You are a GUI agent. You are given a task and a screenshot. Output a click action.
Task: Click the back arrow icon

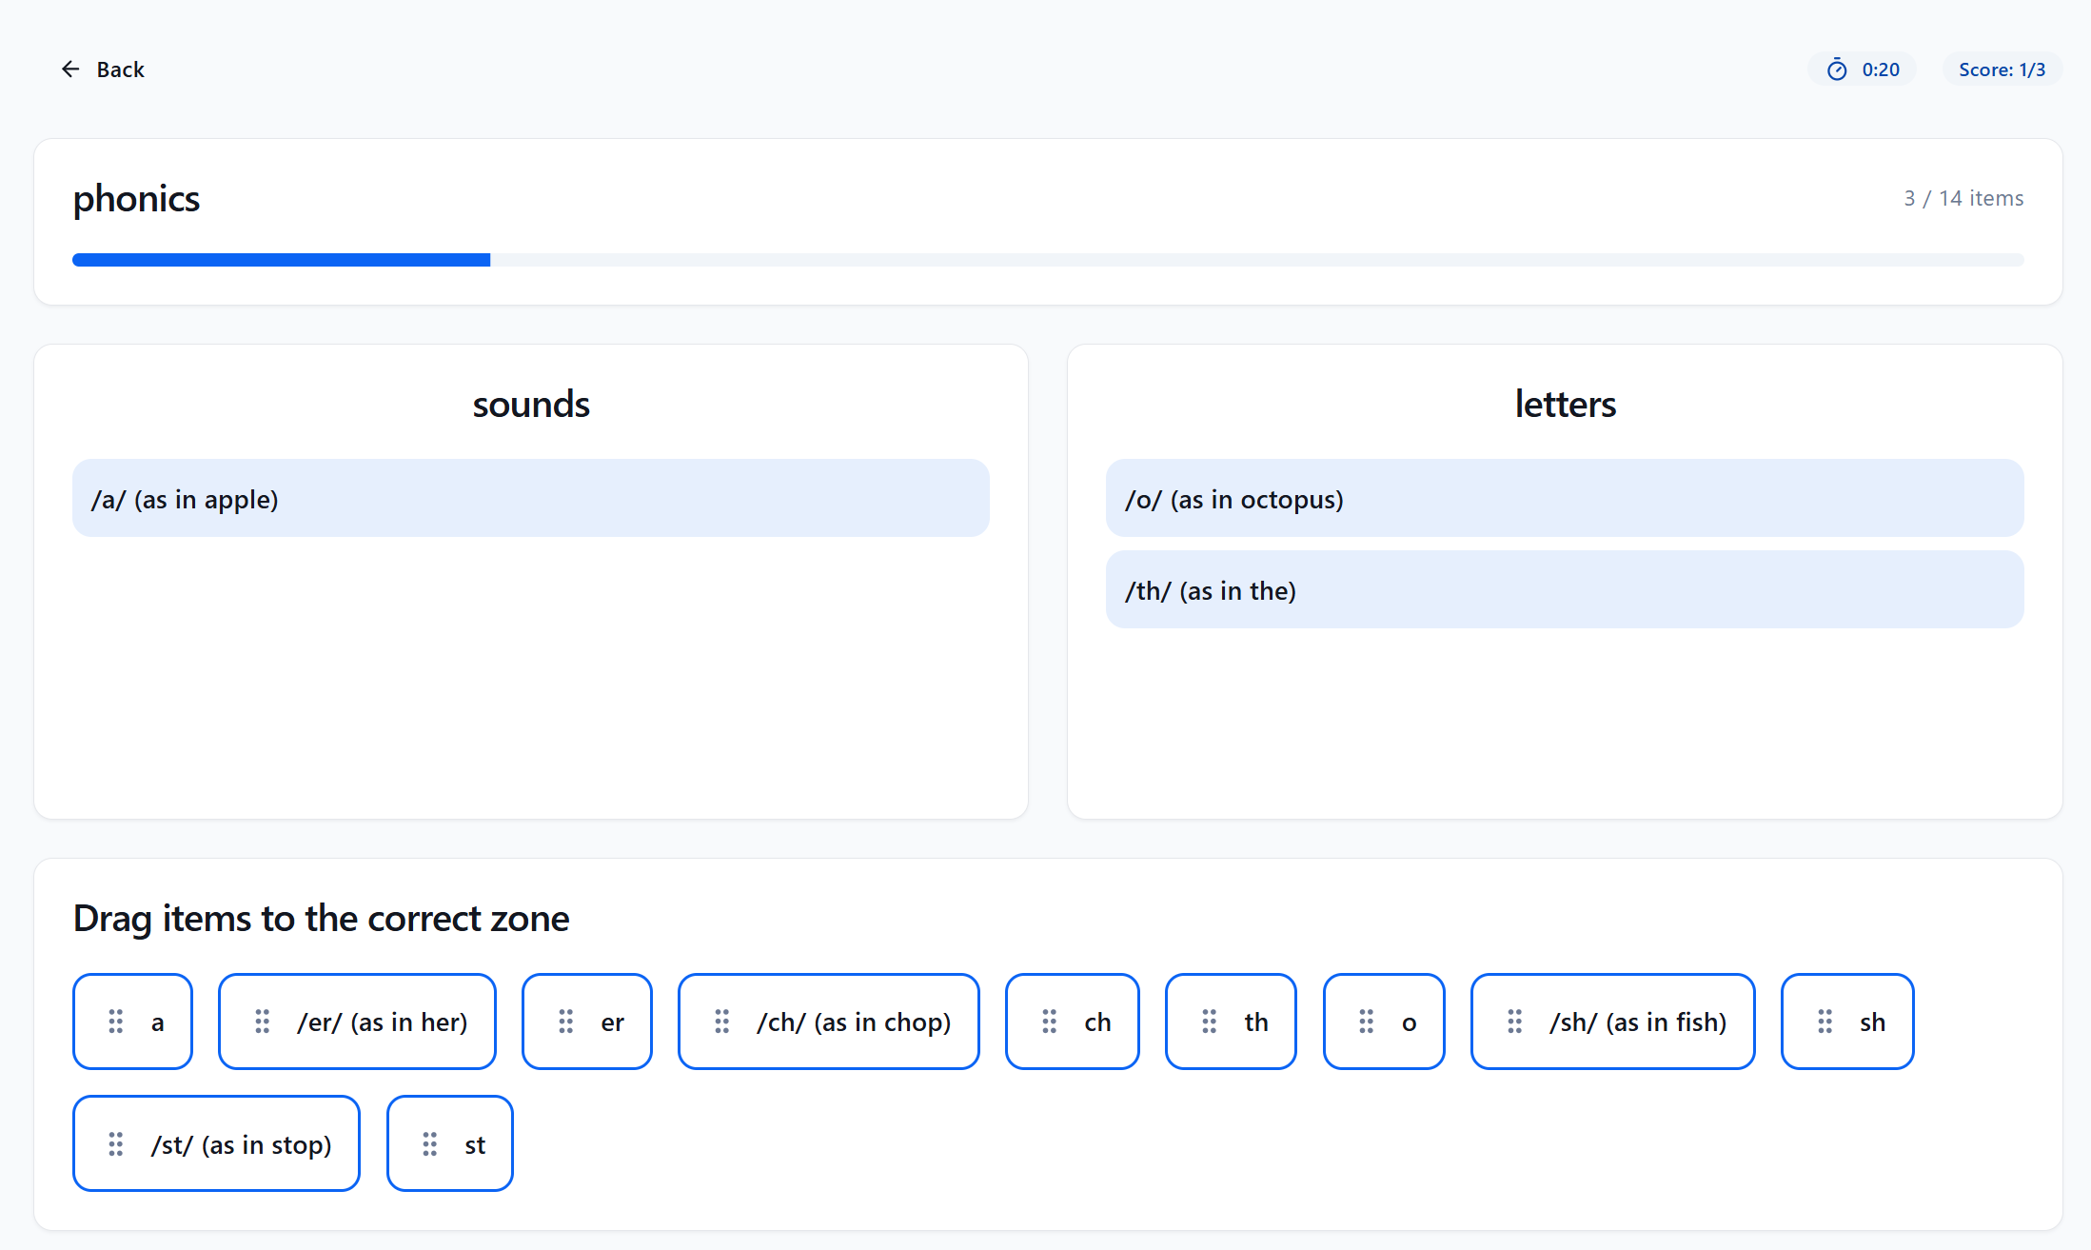point(70,69)
